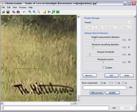Image resolution: width=137 pixels, height=112 pixels.
Task: Select the Cb component radio button
Action: (x=116, y=83)
